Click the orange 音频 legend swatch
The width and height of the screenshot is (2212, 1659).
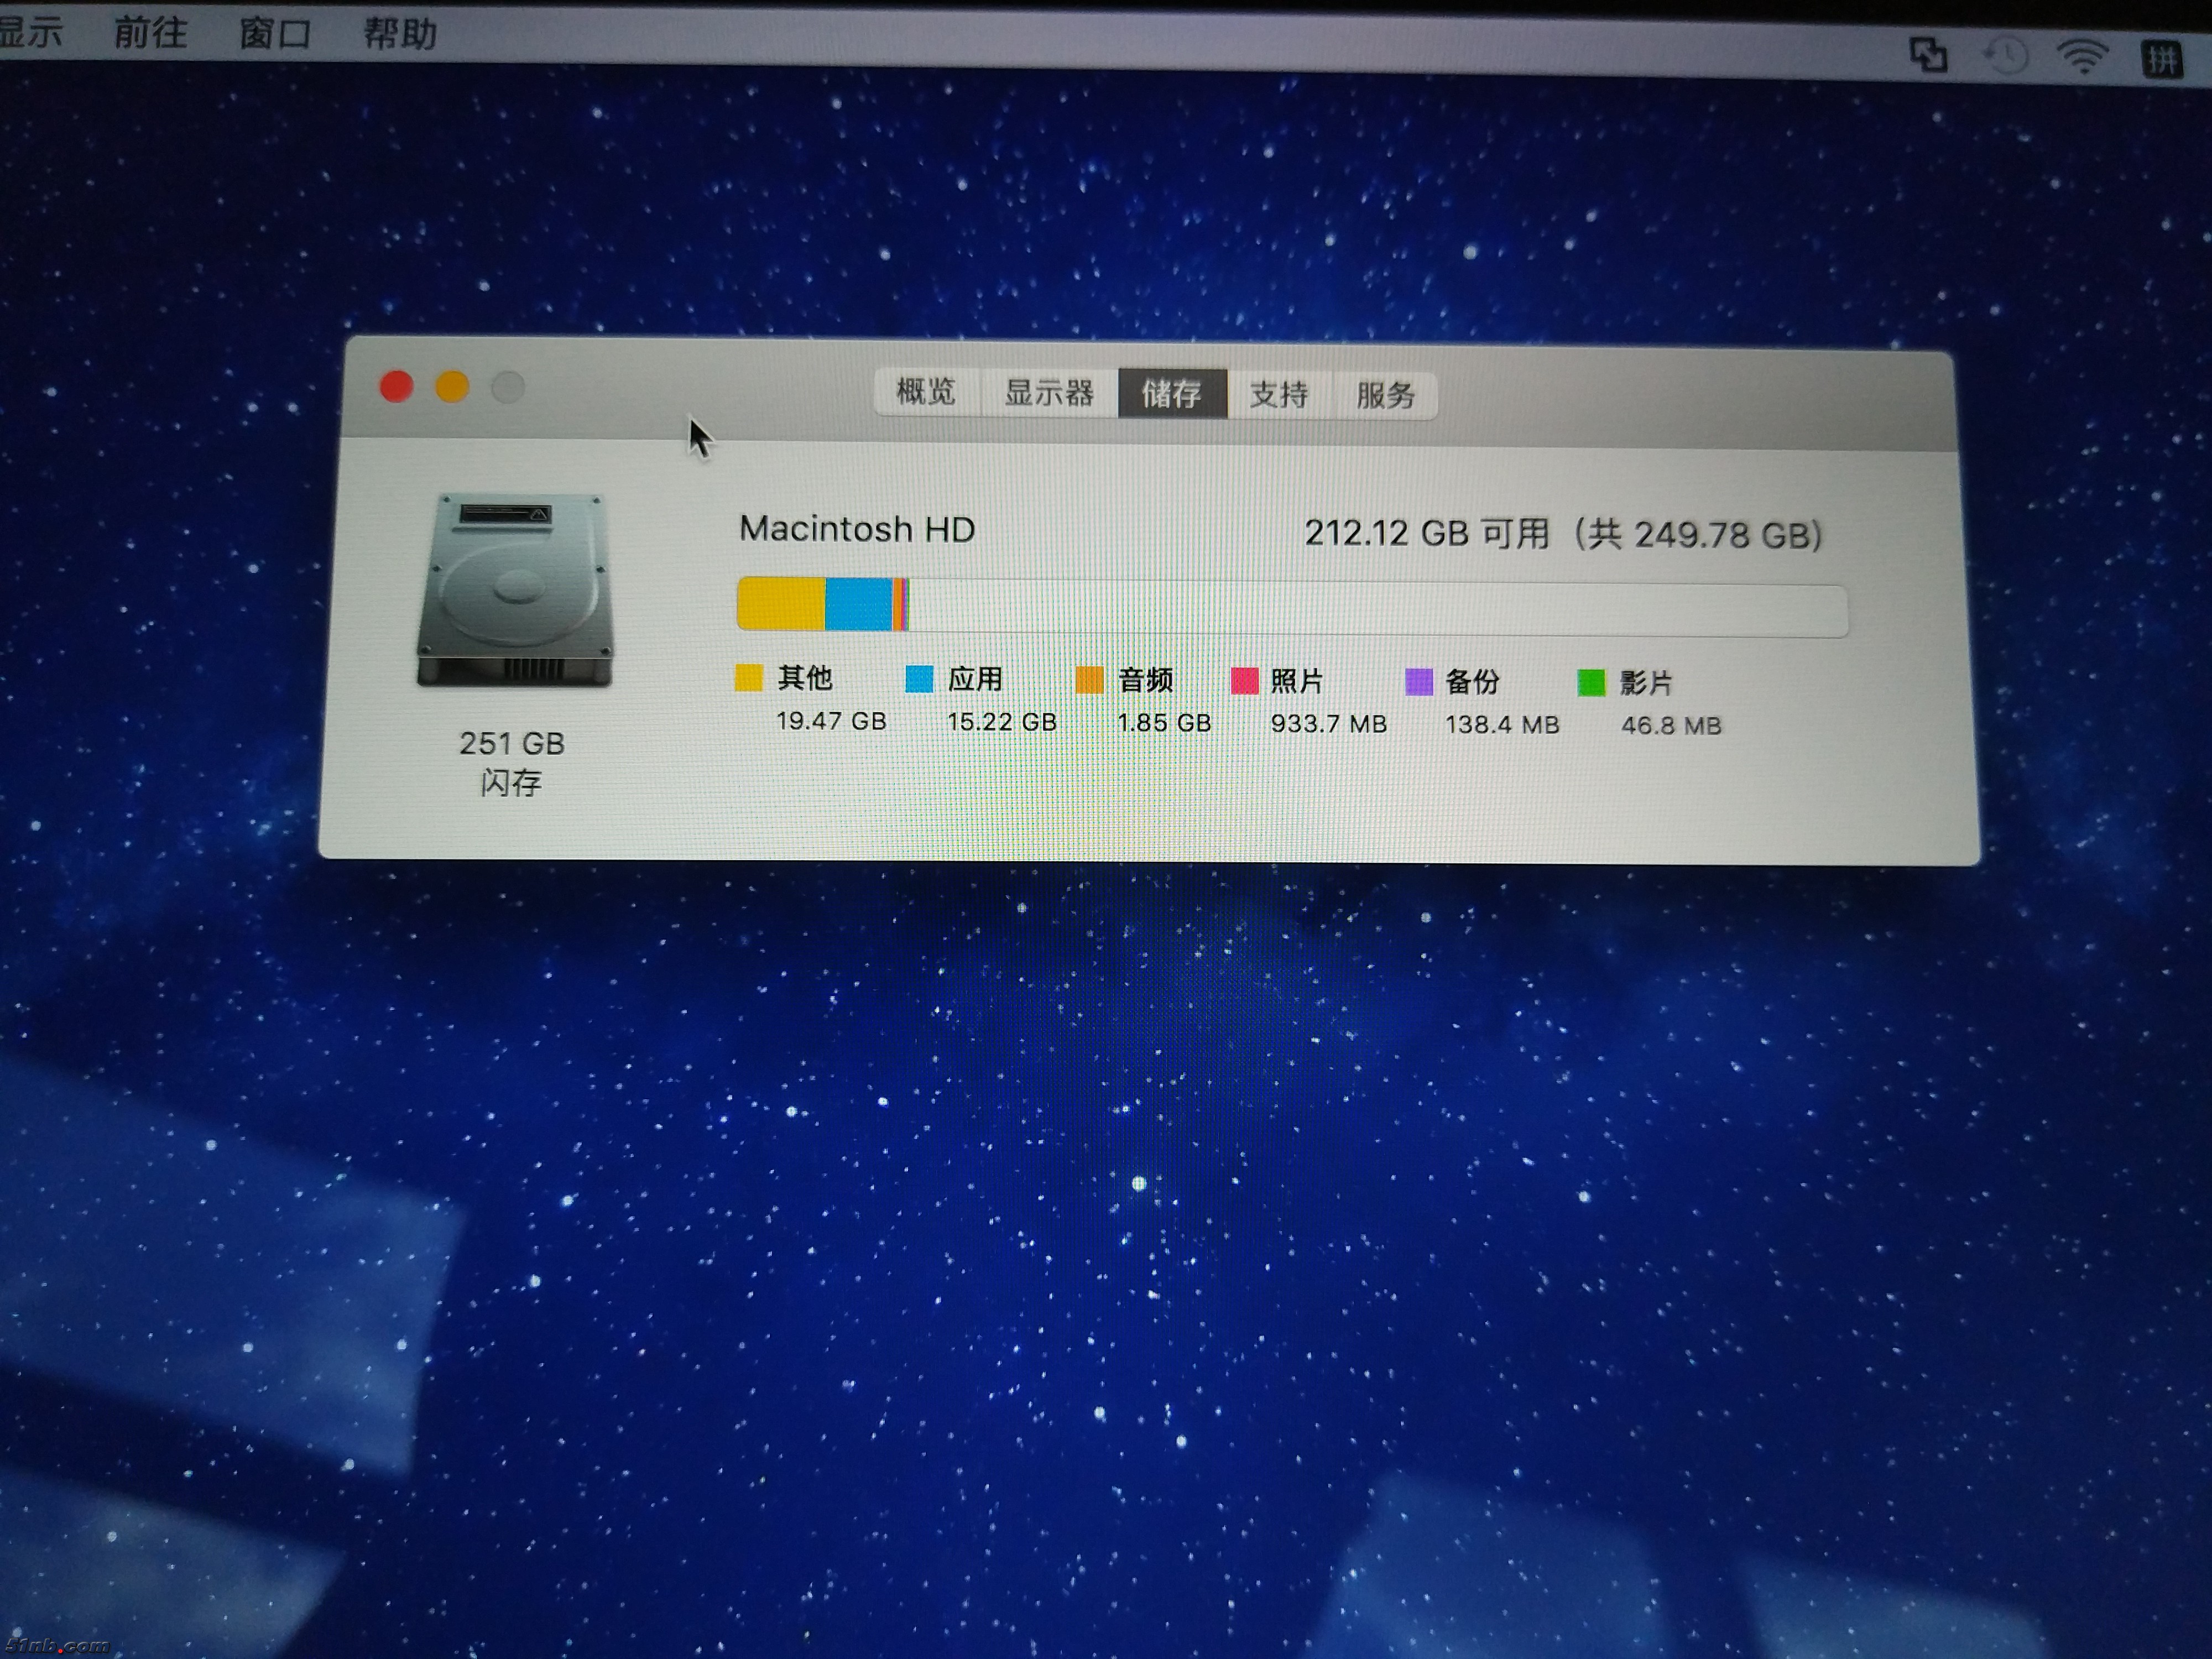point(1089,680)
